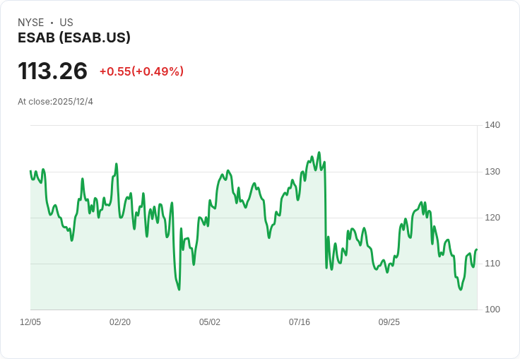Select the 120 price axis label
The image size is (520, 359).
(492, 218)
